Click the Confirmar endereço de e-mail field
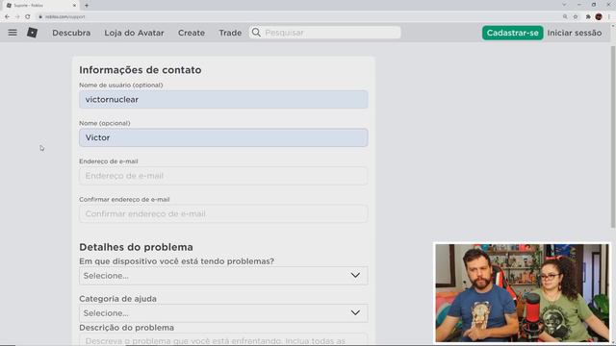This screenshot has width=616, height=346. click(x=223, y=213)
